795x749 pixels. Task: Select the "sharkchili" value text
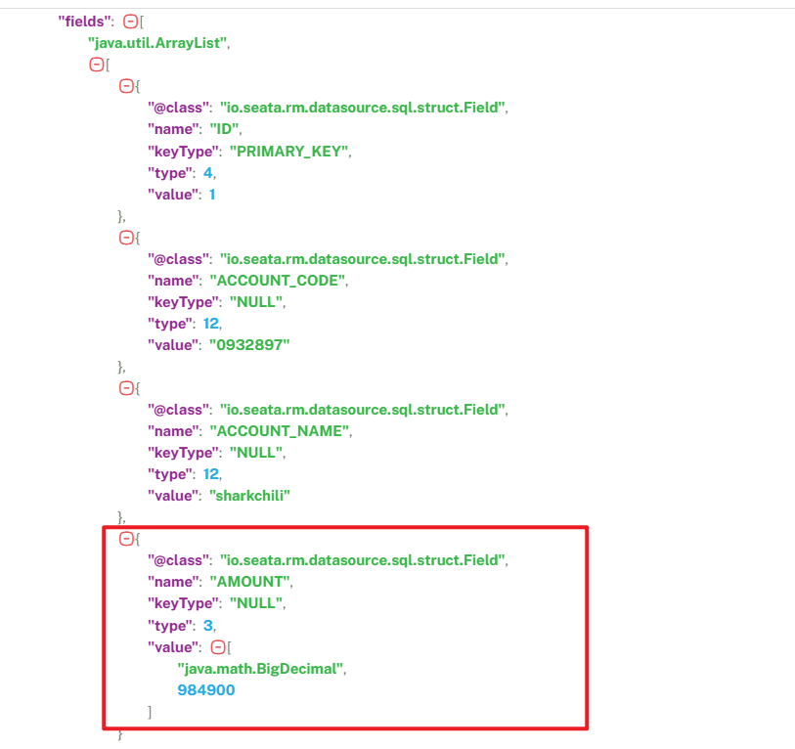pos(250,495)
